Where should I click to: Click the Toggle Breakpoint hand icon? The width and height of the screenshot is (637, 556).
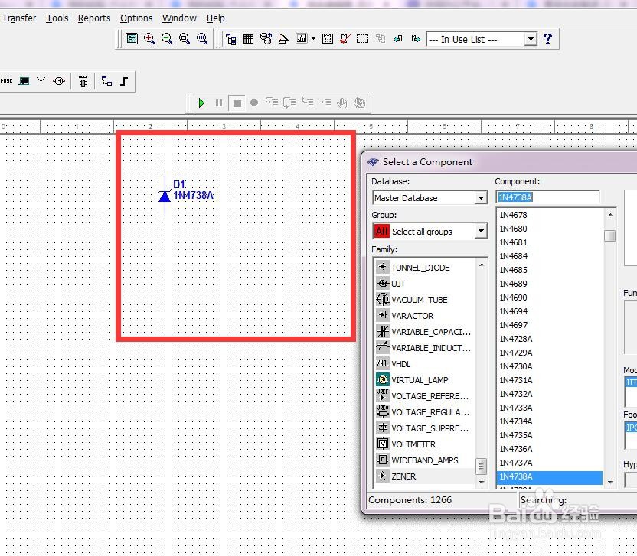342,102
